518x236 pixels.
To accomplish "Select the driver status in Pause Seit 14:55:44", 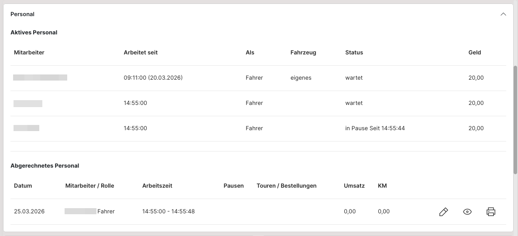I will (374, 128).
